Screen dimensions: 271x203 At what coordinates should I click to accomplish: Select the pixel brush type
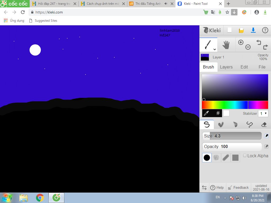click(x=249, y=124)
